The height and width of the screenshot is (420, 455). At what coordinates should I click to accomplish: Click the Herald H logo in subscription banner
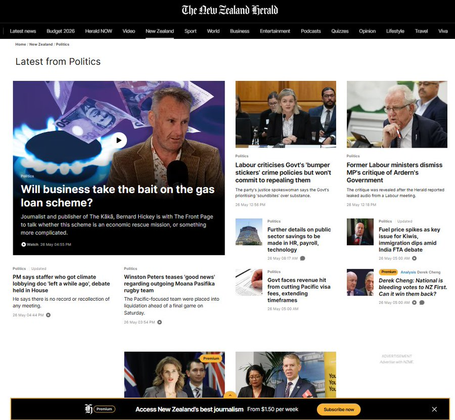tap(88, 409)
